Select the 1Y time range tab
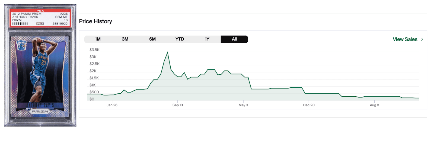 (x=207, y=39)
